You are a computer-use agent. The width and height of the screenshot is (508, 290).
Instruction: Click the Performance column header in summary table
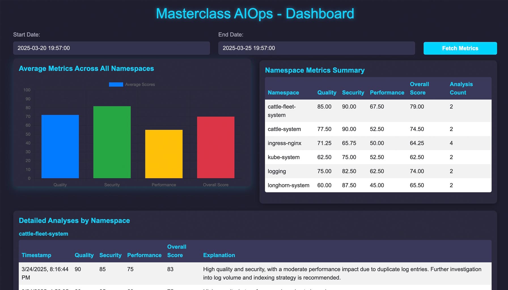(x=387, y=93)
